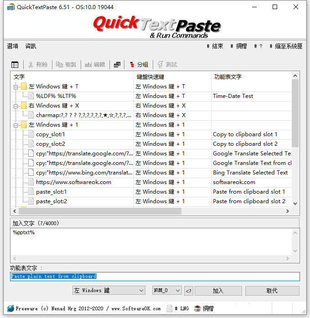Click the list scroll down arrow
This screenshot has width=310, height=318.
pyautogui.click(x=295, y=203)
